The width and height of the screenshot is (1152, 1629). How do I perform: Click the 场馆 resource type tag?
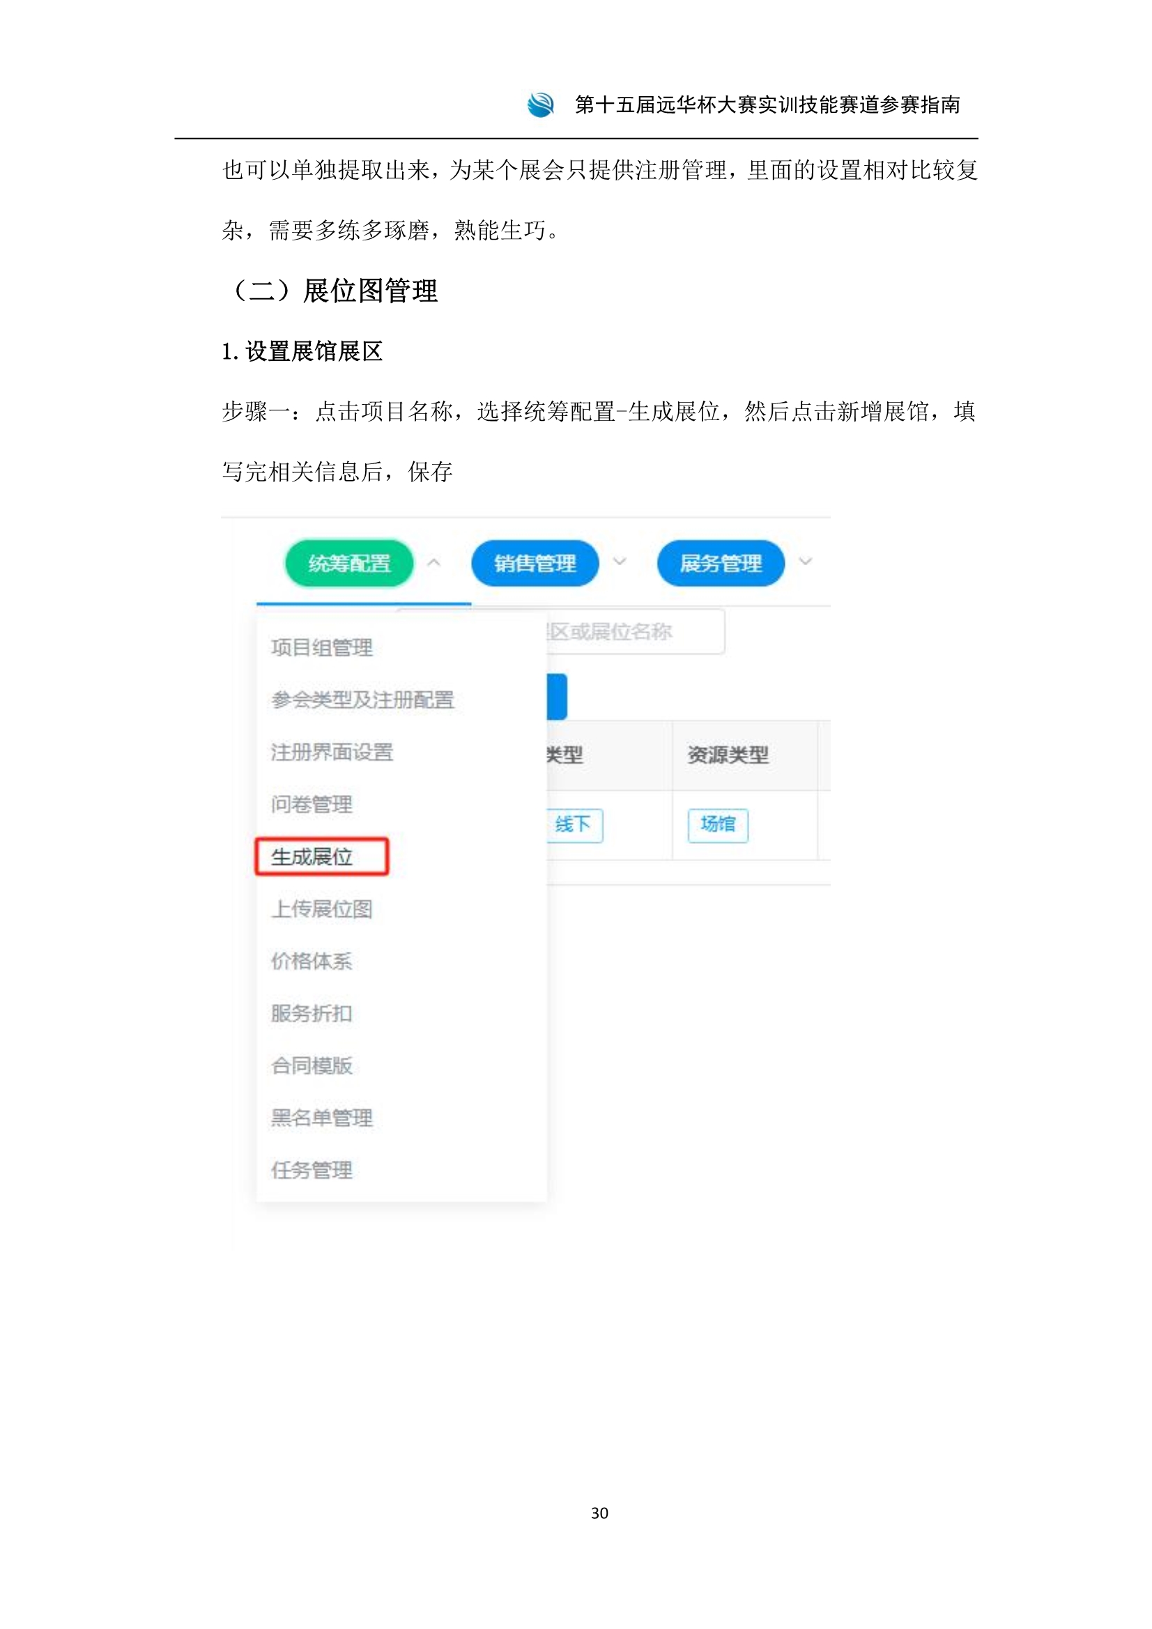coord(718,825)
